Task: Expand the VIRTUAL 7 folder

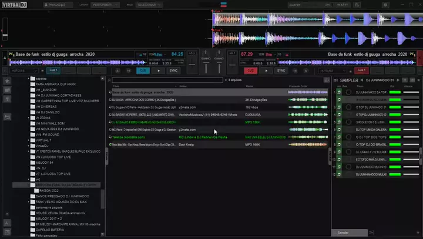Action: tap(29, 140)
